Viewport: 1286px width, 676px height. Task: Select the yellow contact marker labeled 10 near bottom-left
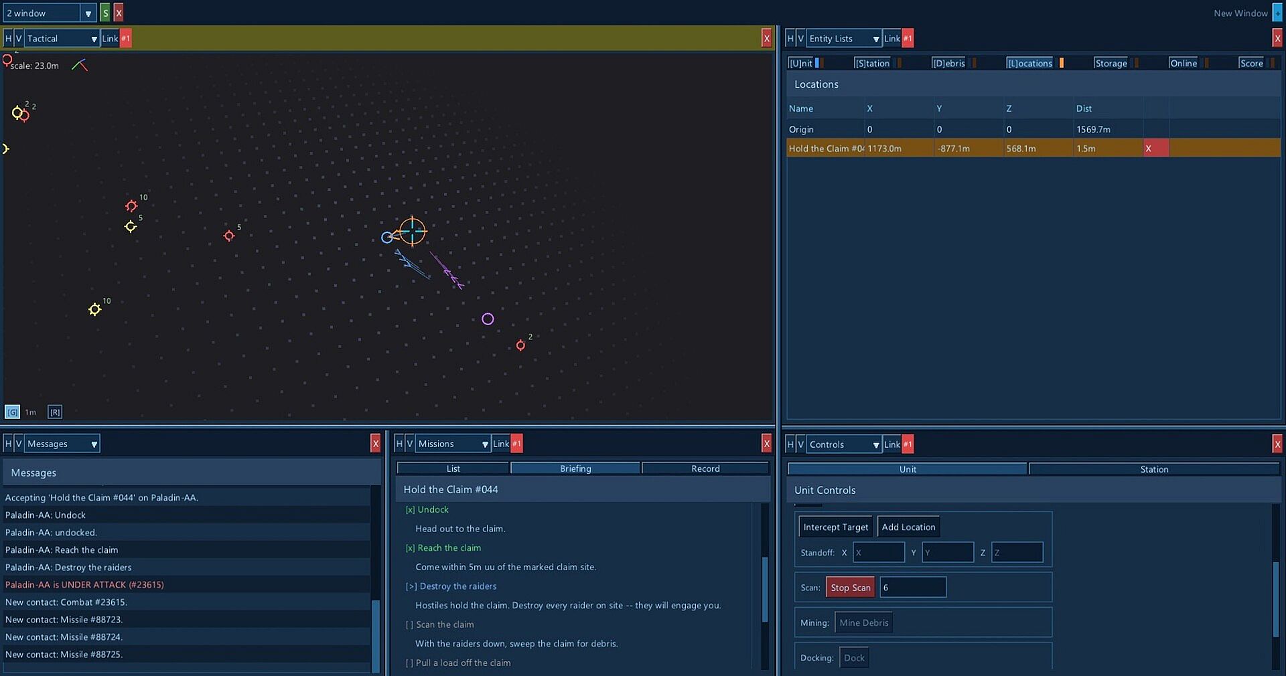coord(94,309)
